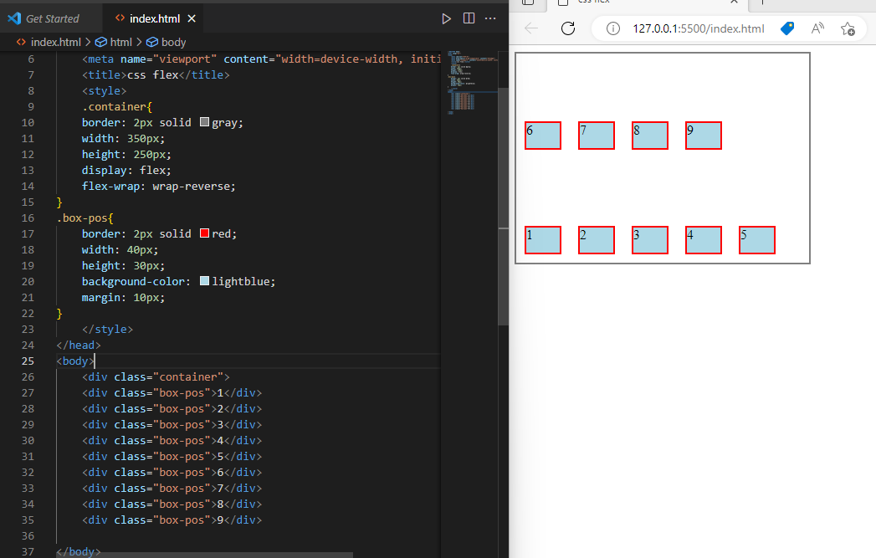Click line number 25 in the gutter
The height and width of the screenshot is (558, 876).
pos(28,361)
